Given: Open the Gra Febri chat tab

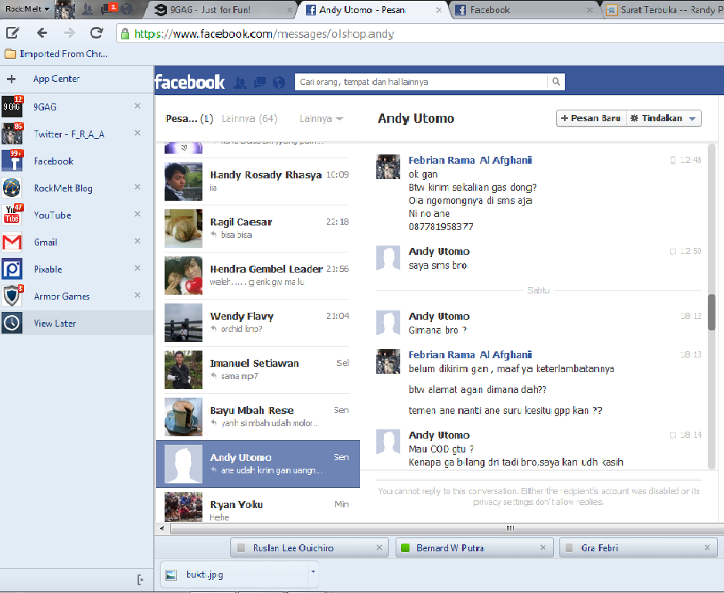Looking at the screenshot, I should coord(638,547).
